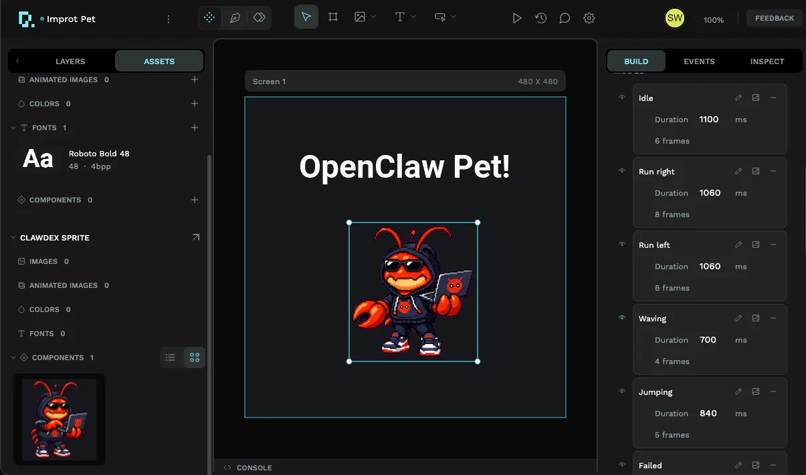Screen dimensions: 806x475
Task: Remove the Idle mode
Action: [773, 98]
